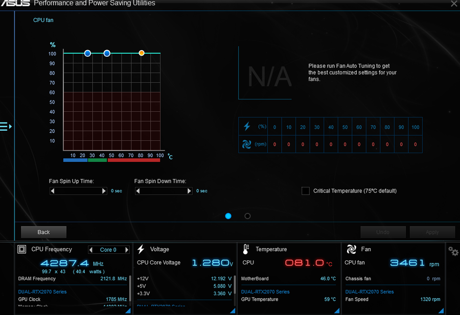The image size is (460, 315).
Task: Click the +12V 12.192 V reading
Action: pyautogui.click(x=184, y=279)
